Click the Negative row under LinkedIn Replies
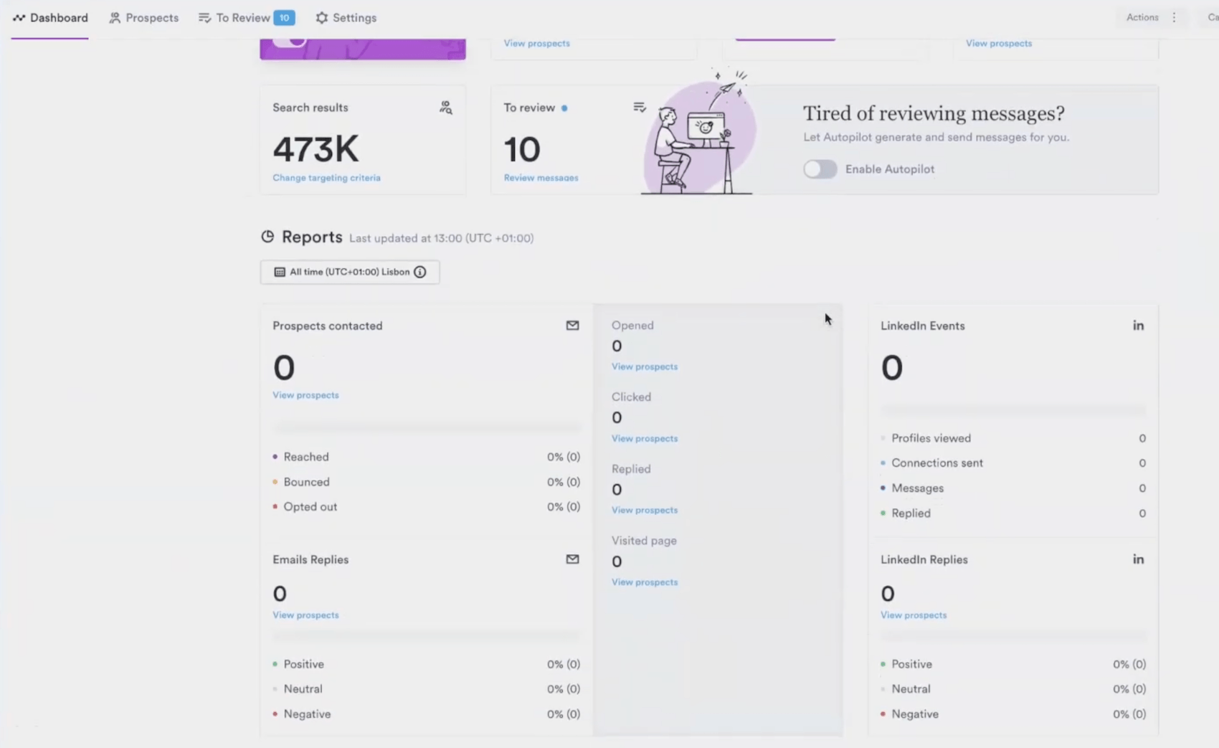The image size is (1219, 748). pos(1013,714)
